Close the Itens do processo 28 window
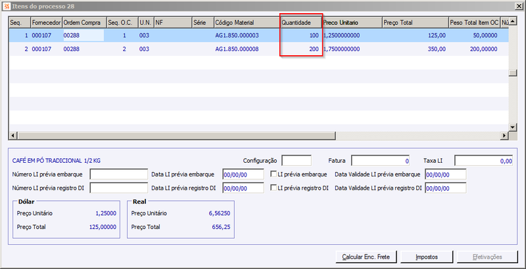This screenshot has width=526, height=269. pyautogui.click(x=519, y=7)
